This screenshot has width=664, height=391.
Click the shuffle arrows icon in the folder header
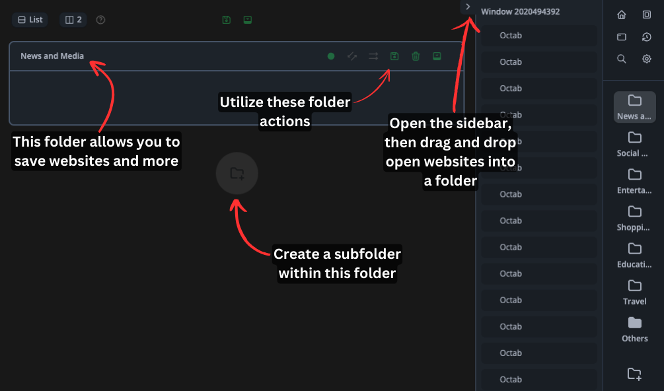point(373,56)
